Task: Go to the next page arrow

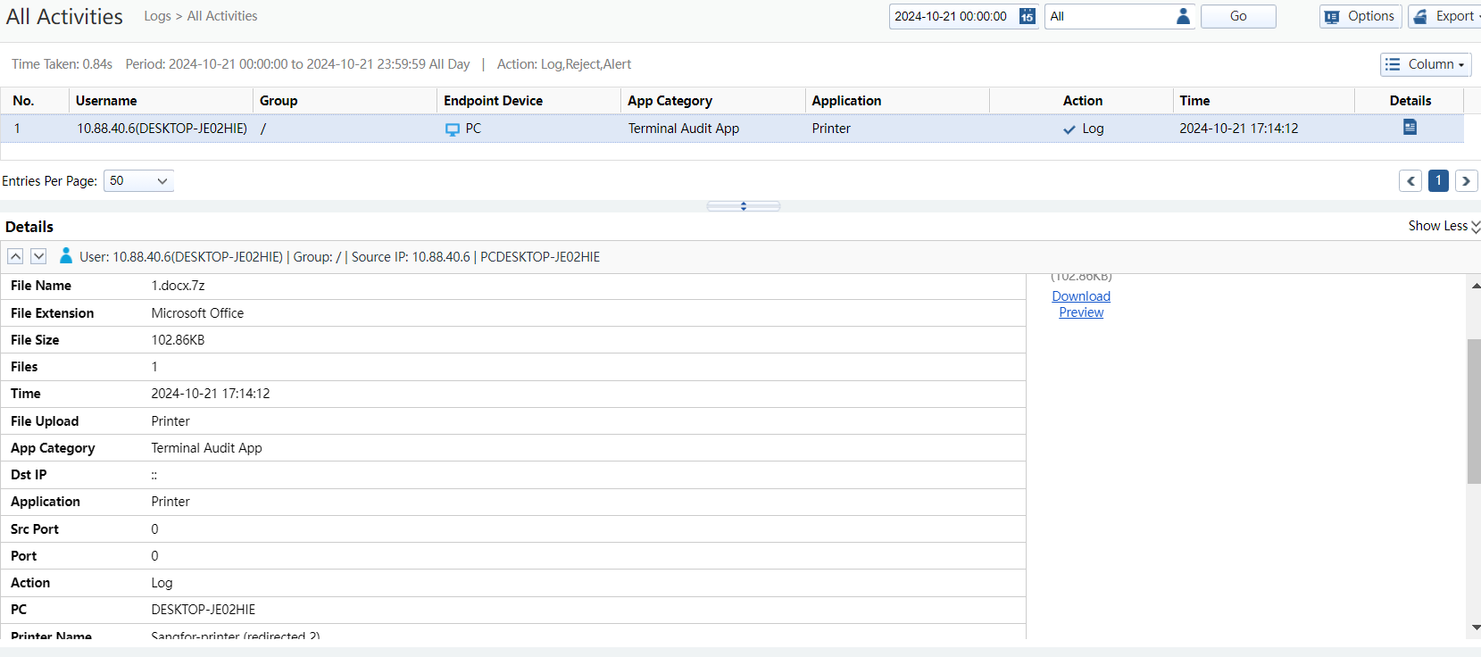Action: (x=1466, y=181)
